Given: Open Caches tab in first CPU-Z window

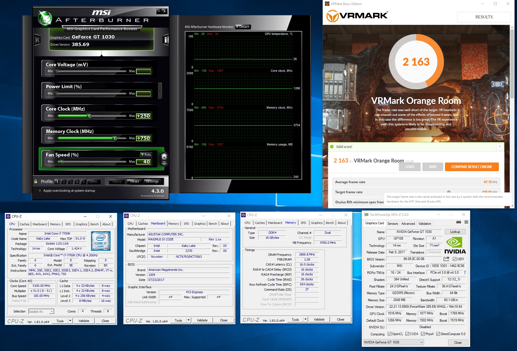Looking at the screenshot, I should click(25, 224).
